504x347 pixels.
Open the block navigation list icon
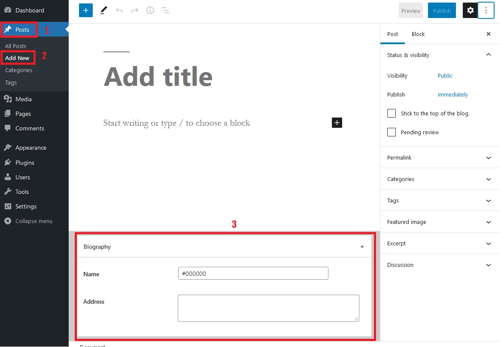tap(166, 11)
